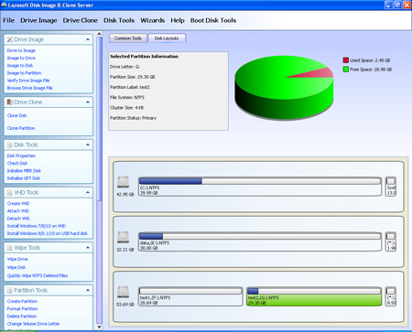Select the 32.21 GB disk icon
The image size is (412, 332).
[x=124, y=237]
